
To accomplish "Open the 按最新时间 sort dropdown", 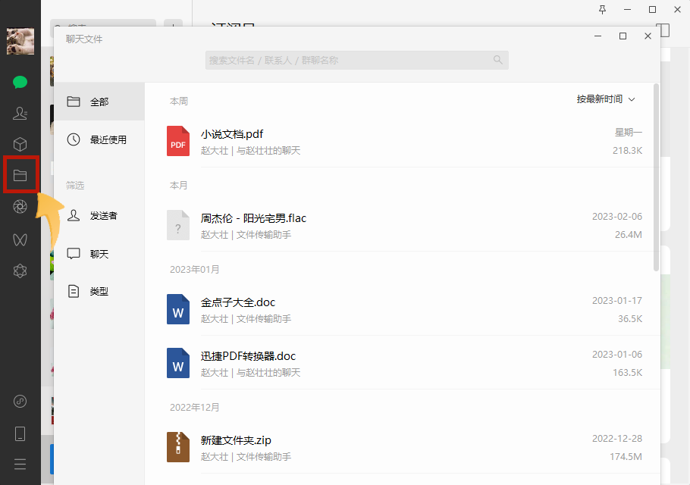I will (606, 99).
